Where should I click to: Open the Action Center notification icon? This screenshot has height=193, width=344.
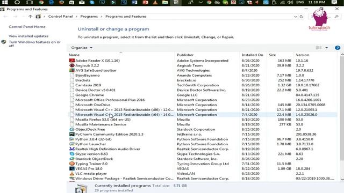click(334, 2)
